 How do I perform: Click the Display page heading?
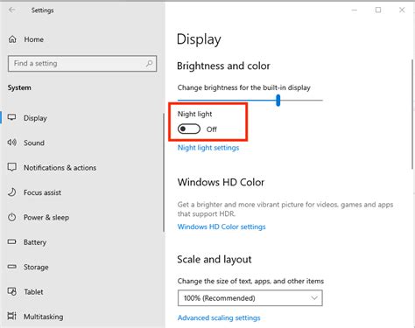click(199, 39)
